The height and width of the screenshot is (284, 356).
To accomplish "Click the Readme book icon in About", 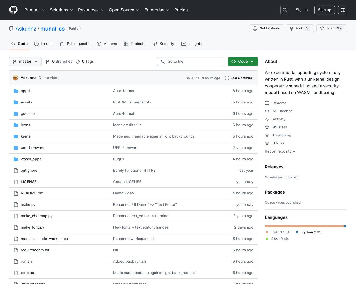I will click(x=267, y=103).
